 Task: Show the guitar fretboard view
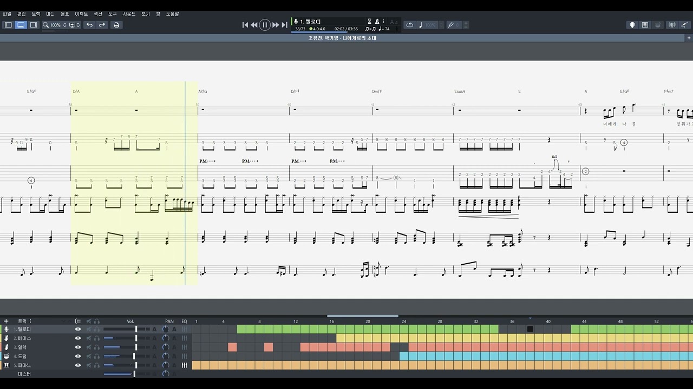tap(632, 25)
